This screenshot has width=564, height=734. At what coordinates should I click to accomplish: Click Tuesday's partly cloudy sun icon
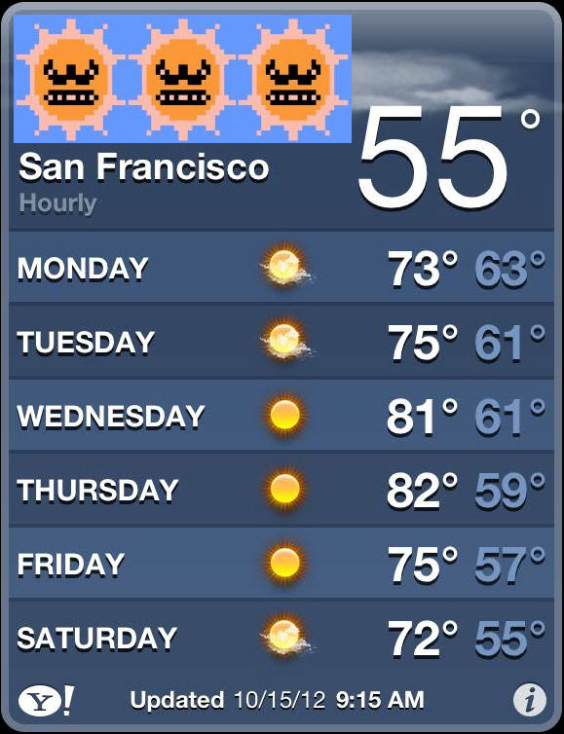pos(285,341)
